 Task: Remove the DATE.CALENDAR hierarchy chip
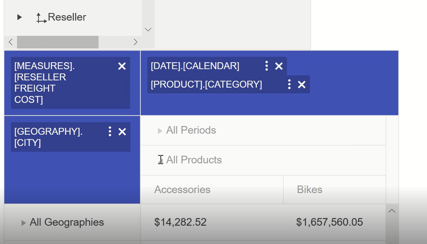pyautogui.click(x=279, y=66)
